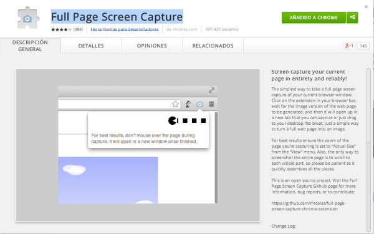Open the DETALLES tab
The image size is (374, 234).
91,46
